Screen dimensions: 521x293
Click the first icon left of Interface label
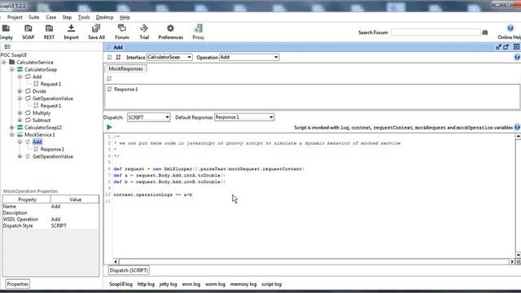click(109, 57)
